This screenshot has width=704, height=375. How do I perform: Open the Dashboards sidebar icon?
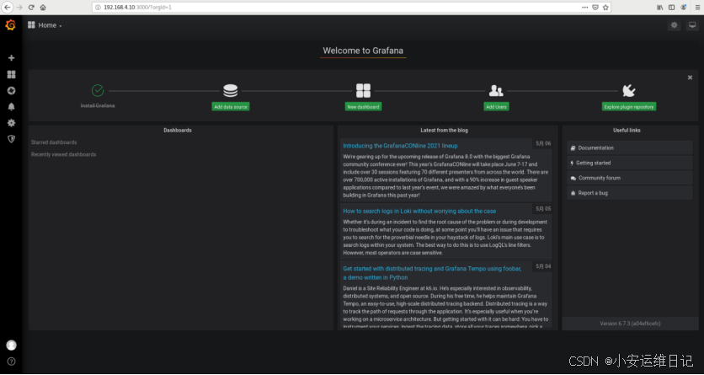click(11, 74)
